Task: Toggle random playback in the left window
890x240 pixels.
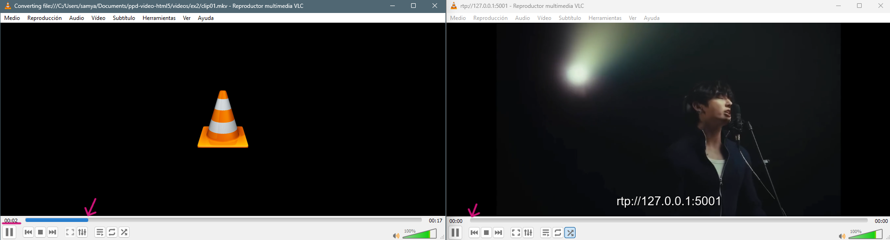Action: tap(124, 232)
